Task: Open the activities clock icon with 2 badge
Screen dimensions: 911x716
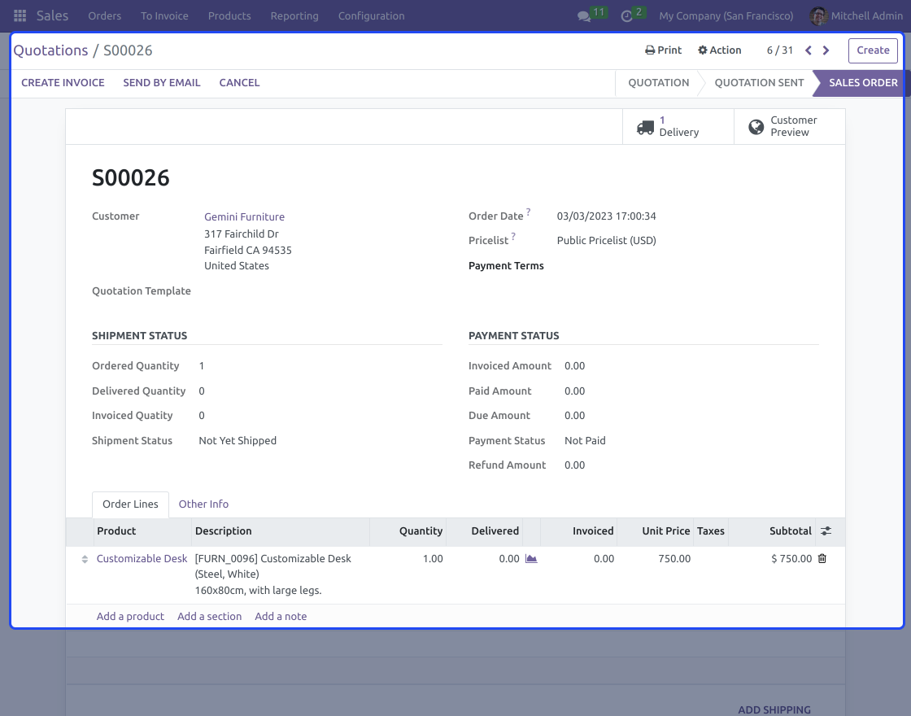Action: coord(626,16)
